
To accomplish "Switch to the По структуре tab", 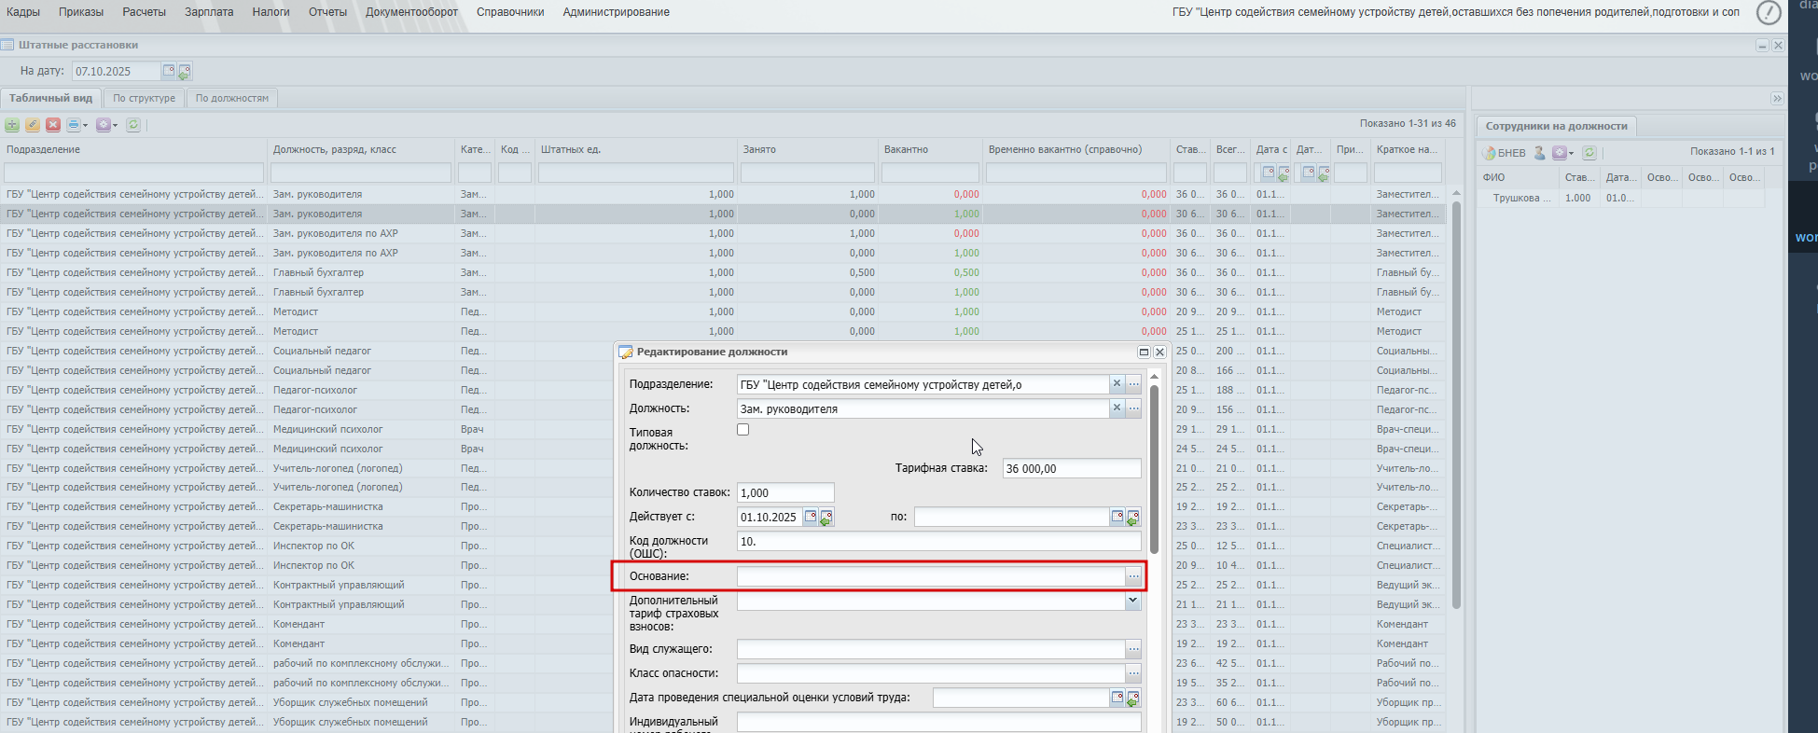I will pyautogui.click(x=144, y=98).
